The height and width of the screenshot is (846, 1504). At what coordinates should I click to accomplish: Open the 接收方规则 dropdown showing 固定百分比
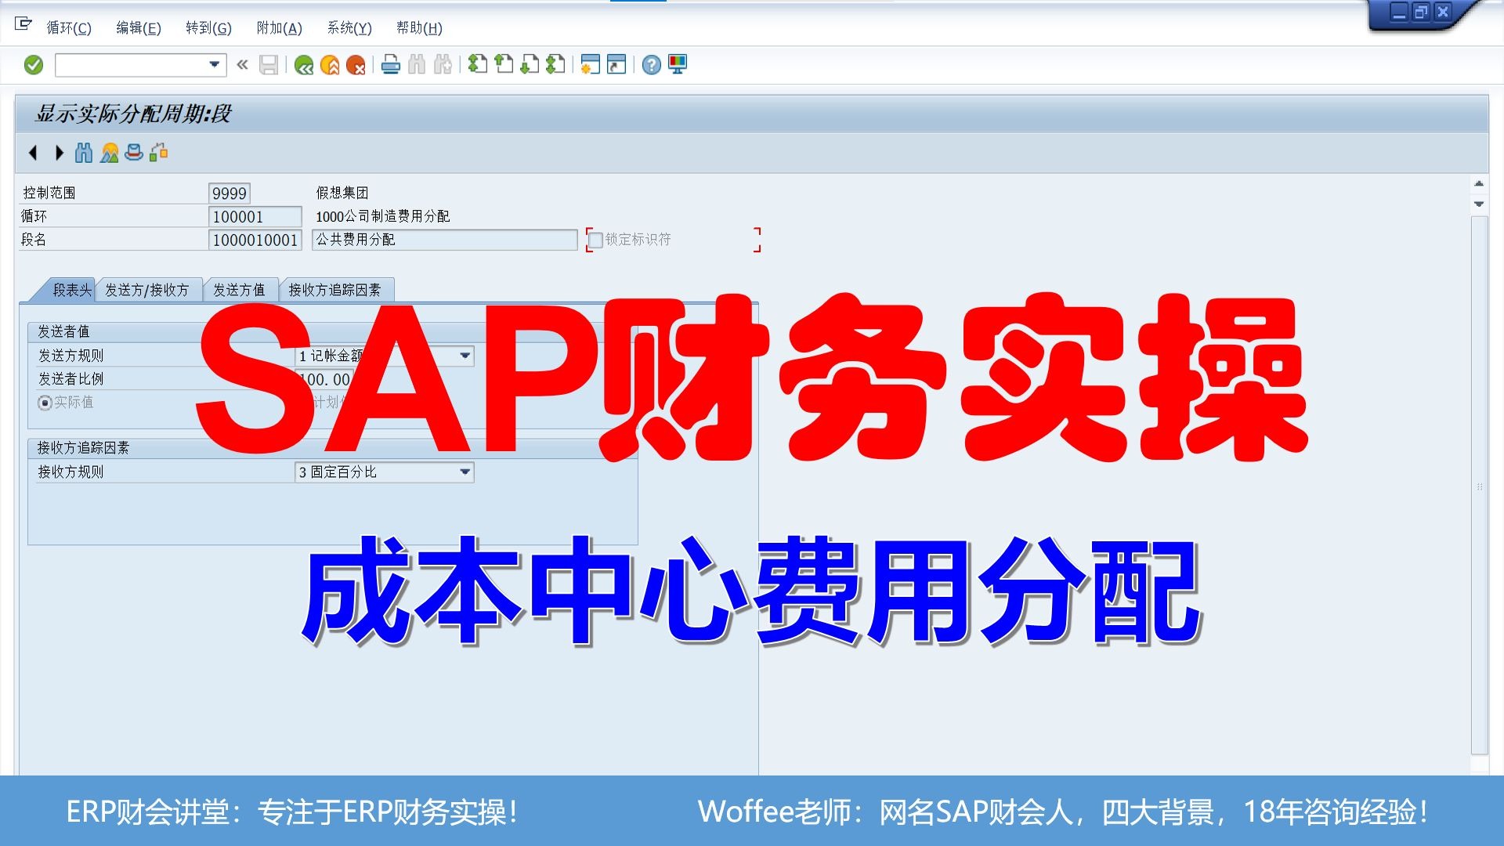pyautogui.click(x=464, y=472)
